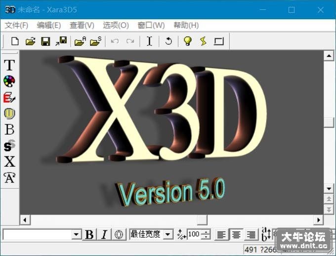336x256 pixels.
Task: Toggle italic text formatting
Action: pos(104,234)
